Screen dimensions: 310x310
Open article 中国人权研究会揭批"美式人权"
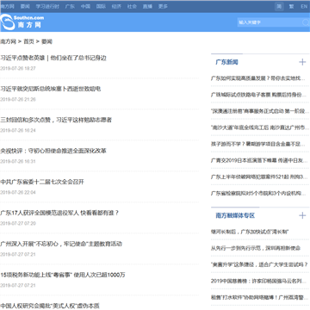50,306
